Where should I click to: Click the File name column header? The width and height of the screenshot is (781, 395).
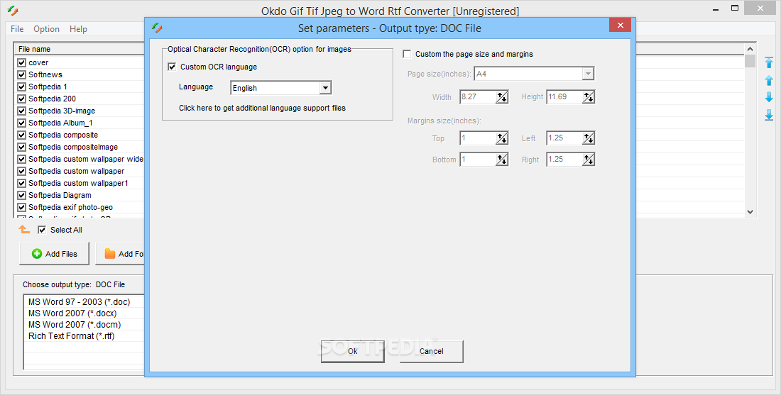pyautogui.click(x=80, y=49)
